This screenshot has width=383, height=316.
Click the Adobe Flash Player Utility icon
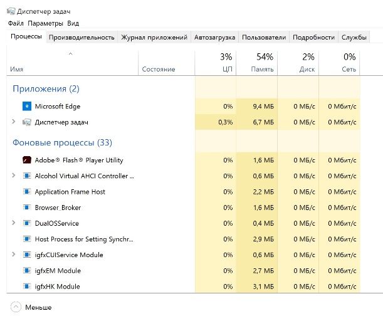pyautogui.click(x=27, y=160)
